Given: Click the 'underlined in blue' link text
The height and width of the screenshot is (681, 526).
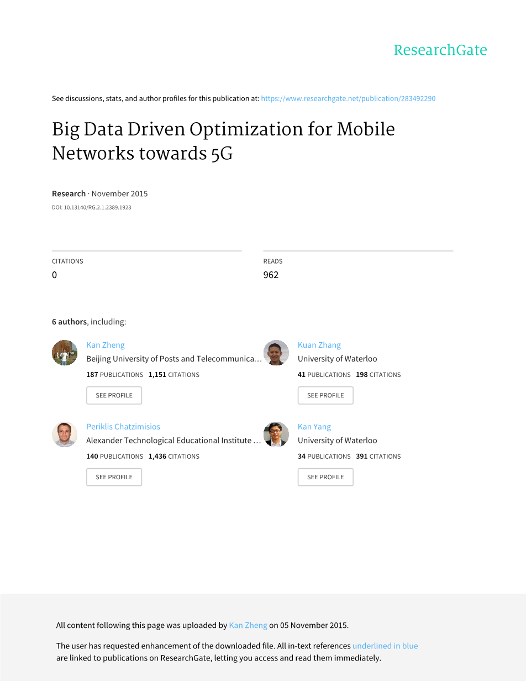Looking at the screenshot, I should pyautogui.click(x=385, y=646).
